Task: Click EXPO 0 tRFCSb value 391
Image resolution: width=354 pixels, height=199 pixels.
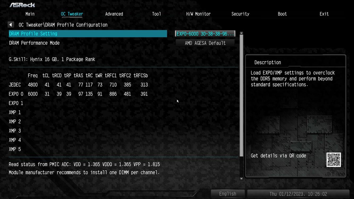Action: click(144, 94)
